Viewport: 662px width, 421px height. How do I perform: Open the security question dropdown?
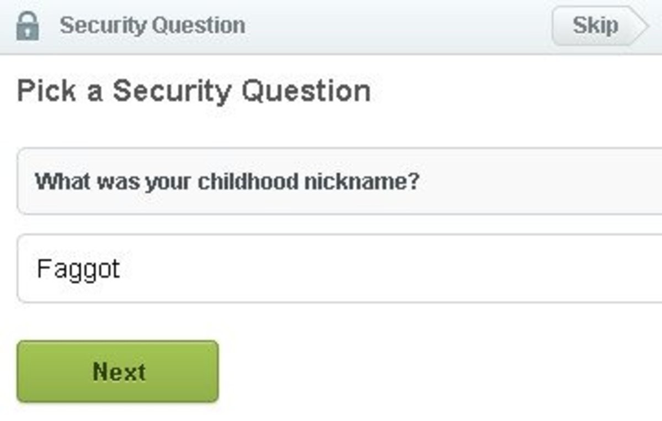[339, 181]
